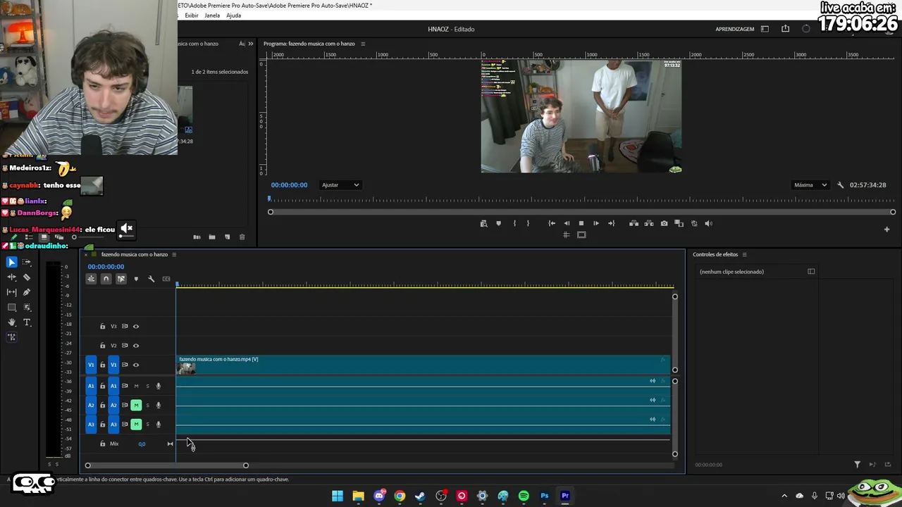Open the workspaces icon beside APRENDIZAGEM

[x=765, y=29]
